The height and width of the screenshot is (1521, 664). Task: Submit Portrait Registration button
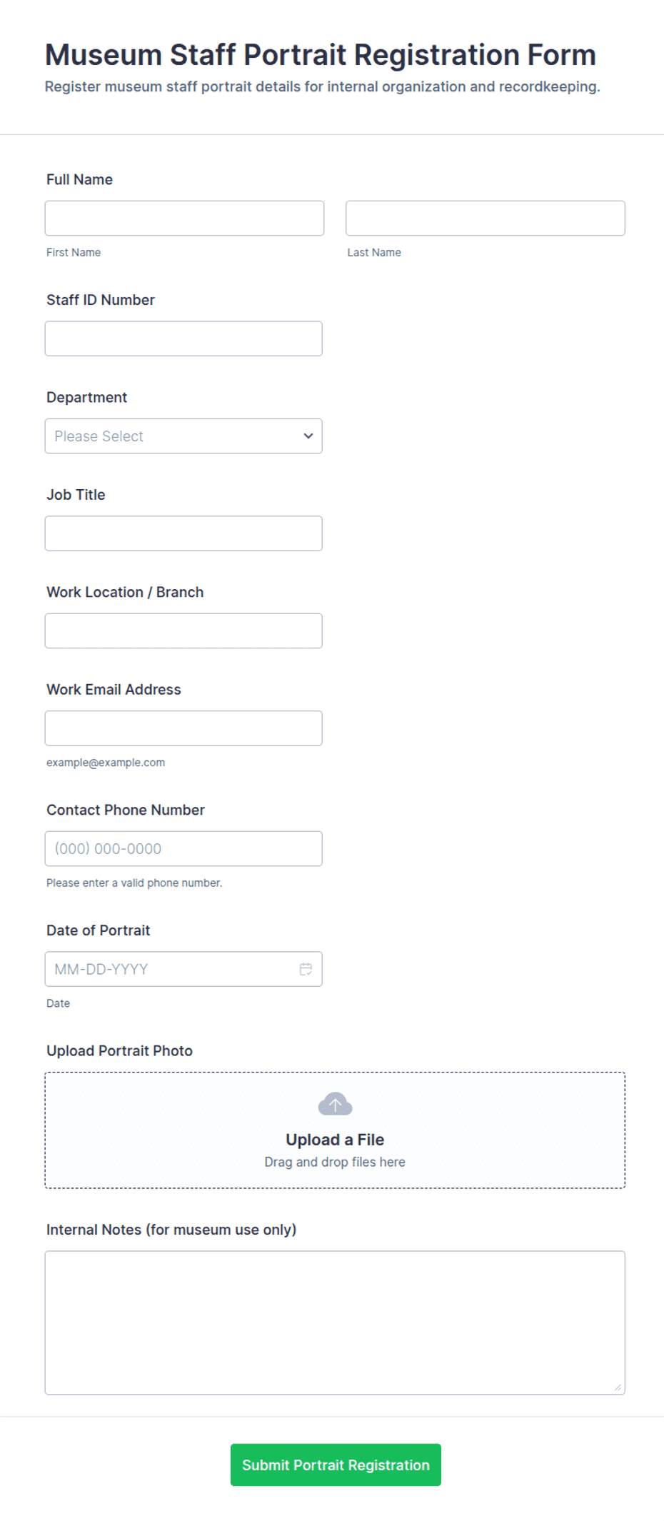coord(336,1465)
